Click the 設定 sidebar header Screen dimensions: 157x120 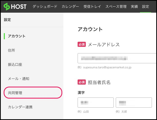coord(7,20)
